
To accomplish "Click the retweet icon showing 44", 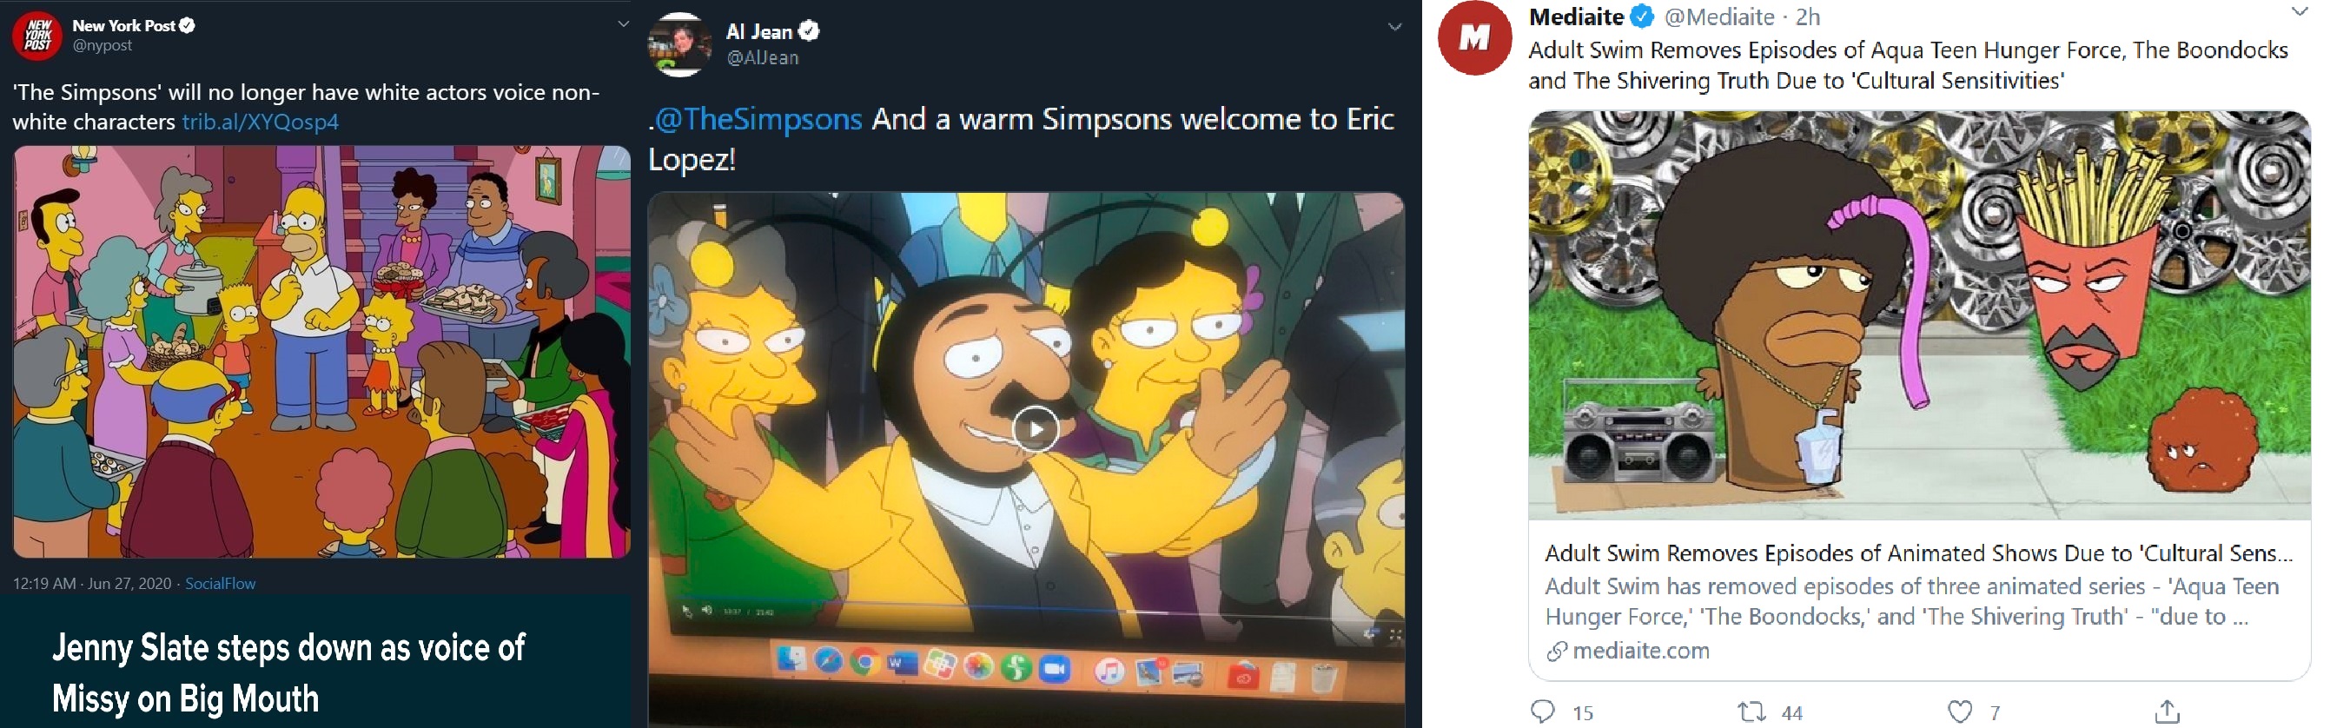I will pos(1752,711).
